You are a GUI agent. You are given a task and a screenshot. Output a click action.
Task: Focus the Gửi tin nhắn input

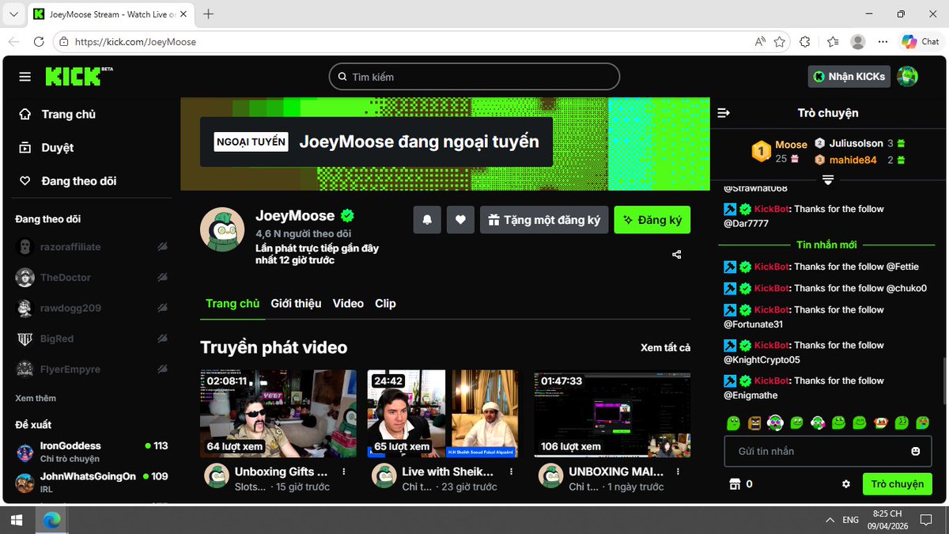pos(828,451)
